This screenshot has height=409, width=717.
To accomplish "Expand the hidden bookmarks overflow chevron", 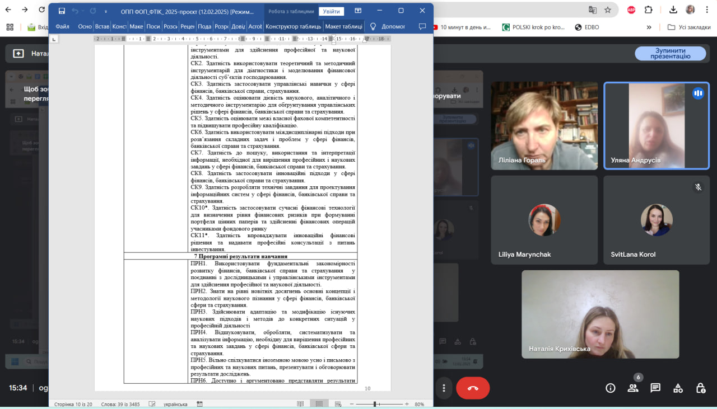I will (649, 27).
